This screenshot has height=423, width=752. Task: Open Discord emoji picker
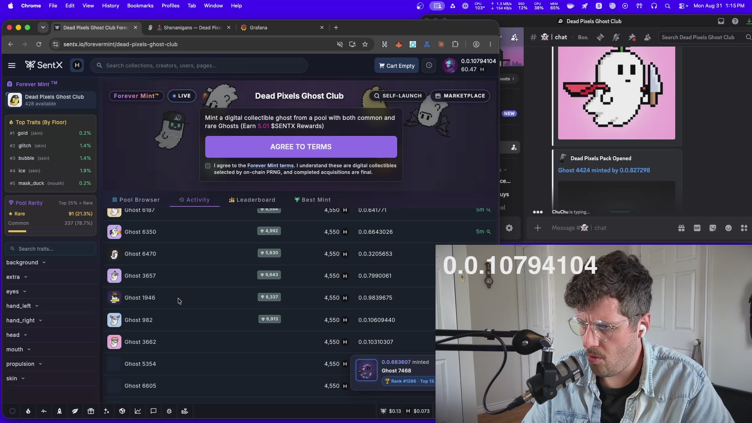(728, 228)
